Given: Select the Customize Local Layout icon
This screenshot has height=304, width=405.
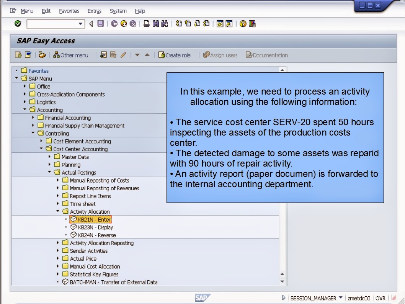Looking at the screenshot, I should click(x=252, y=24).
